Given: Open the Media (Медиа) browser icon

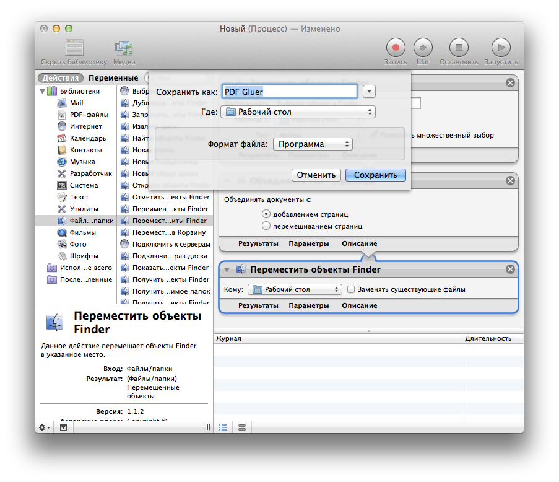Looking at the screenshot, I should tap(124, 48).
